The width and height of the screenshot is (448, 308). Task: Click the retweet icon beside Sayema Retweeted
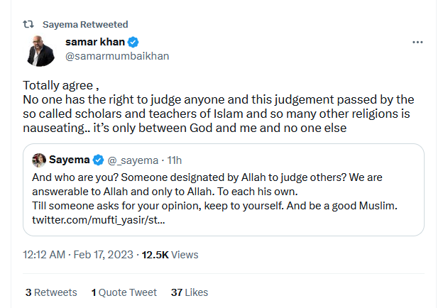pyautogui.click(x=28, y=23)
